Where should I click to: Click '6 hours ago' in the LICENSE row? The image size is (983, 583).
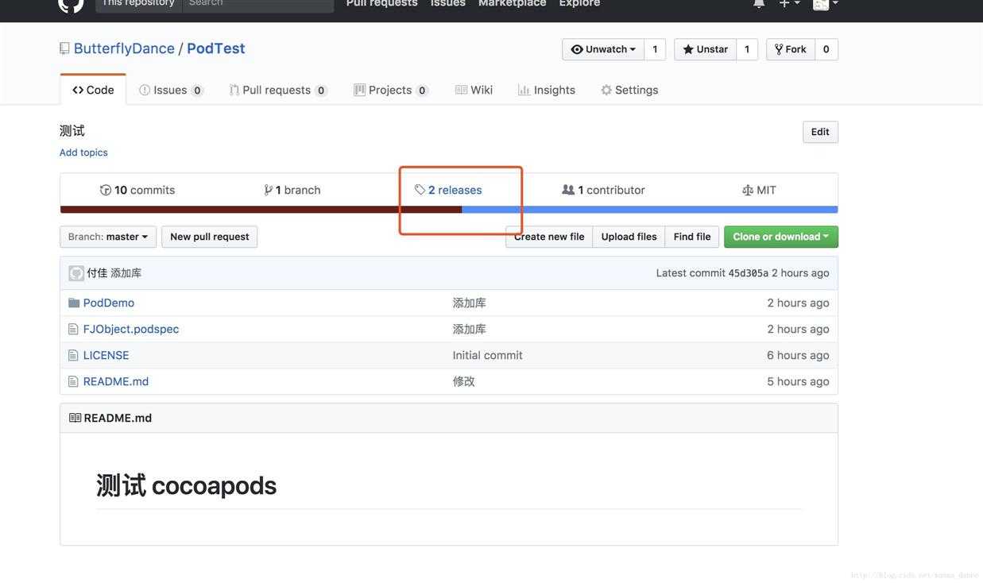tap(798, 355)
